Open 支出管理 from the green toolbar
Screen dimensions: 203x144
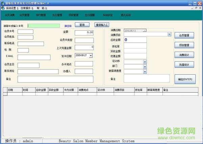(x=57, y=15)
